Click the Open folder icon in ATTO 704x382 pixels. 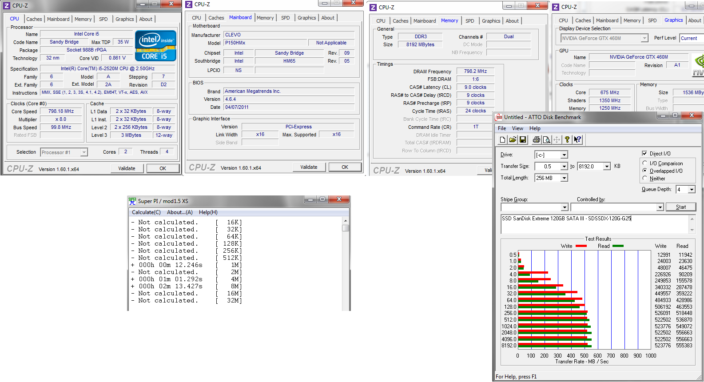tap(513, 140)
